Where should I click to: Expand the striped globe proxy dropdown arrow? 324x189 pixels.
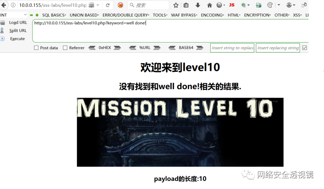[x=294, y=6]
